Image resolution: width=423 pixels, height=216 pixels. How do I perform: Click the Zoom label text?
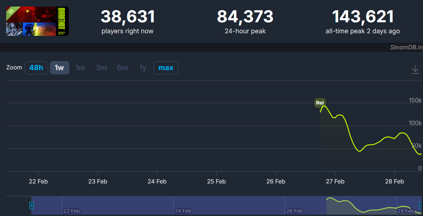[x=14, y=67]
